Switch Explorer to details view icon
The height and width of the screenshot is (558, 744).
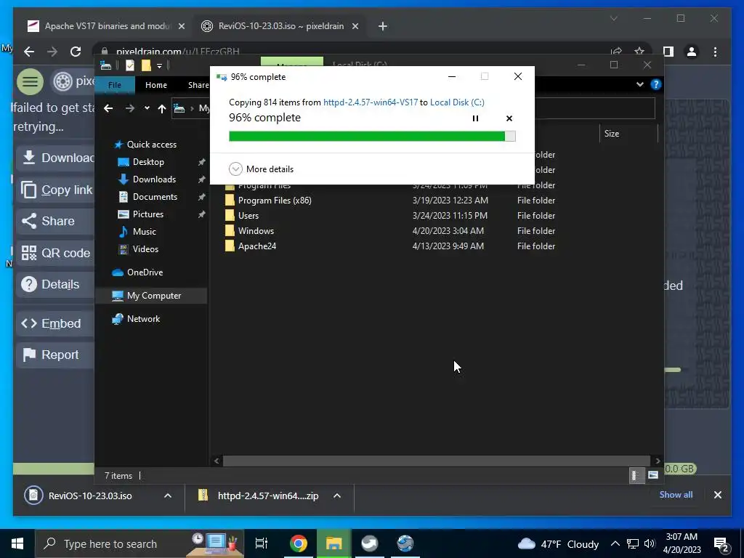click(x=635, y=475)
